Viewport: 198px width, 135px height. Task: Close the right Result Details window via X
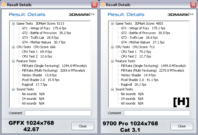pos(193,5)
